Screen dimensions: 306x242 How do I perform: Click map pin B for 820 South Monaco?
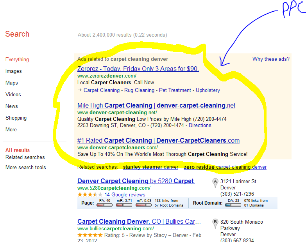[215, 223]
